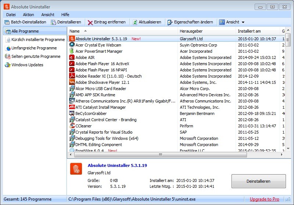Image resolution: width=294 pixels, height=205 pixels.
Task: Sort list by the Name column header
Action: [122, 31]
